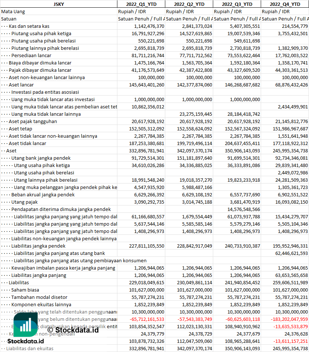This screenshot has width=309, height=352.
Task: Select Utang bank jangka pendek label
Action: pyautogui.click(x=41, y=158)
